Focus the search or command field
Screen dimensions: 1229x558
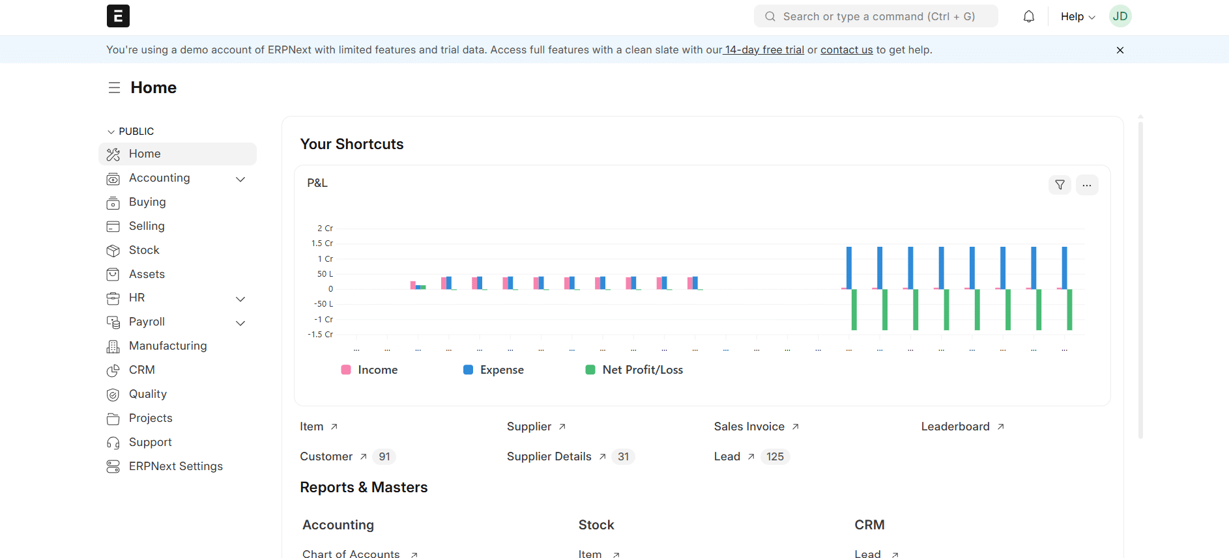point(876,16)
